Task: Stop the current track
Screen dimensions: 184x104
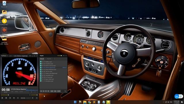Action: coord(6,98)
